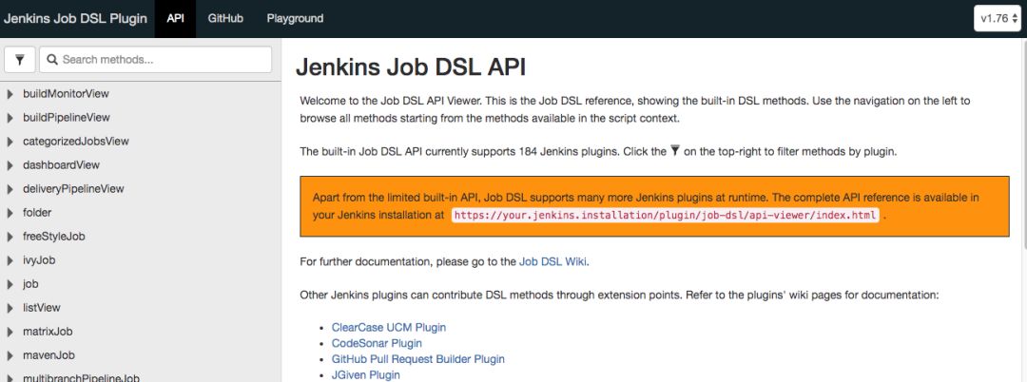The height and width of the screenshot is (382, 1027).
Task: Open CodeSonar Plugin link
Action: (377, 343)
